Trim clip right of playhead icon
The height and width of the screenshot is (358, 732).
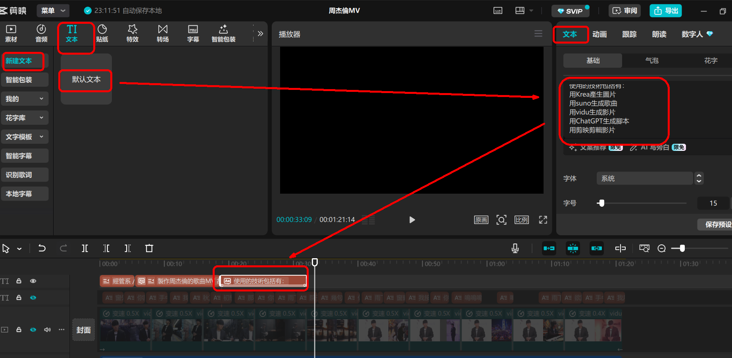(128, 248)
